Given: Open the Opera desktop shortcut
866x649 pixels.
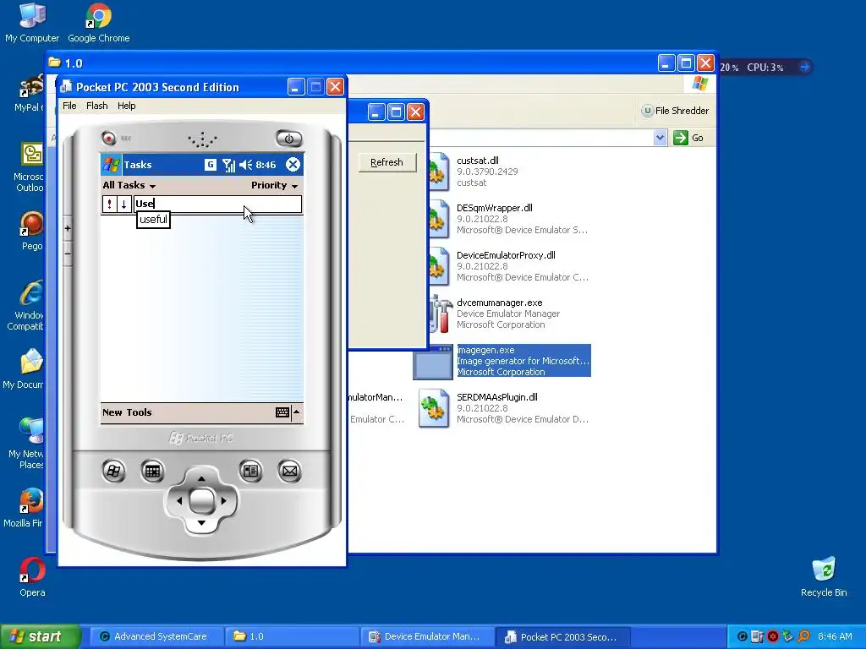Looking at the screenshot, I should pyautogui.click(x=32, y=576).
